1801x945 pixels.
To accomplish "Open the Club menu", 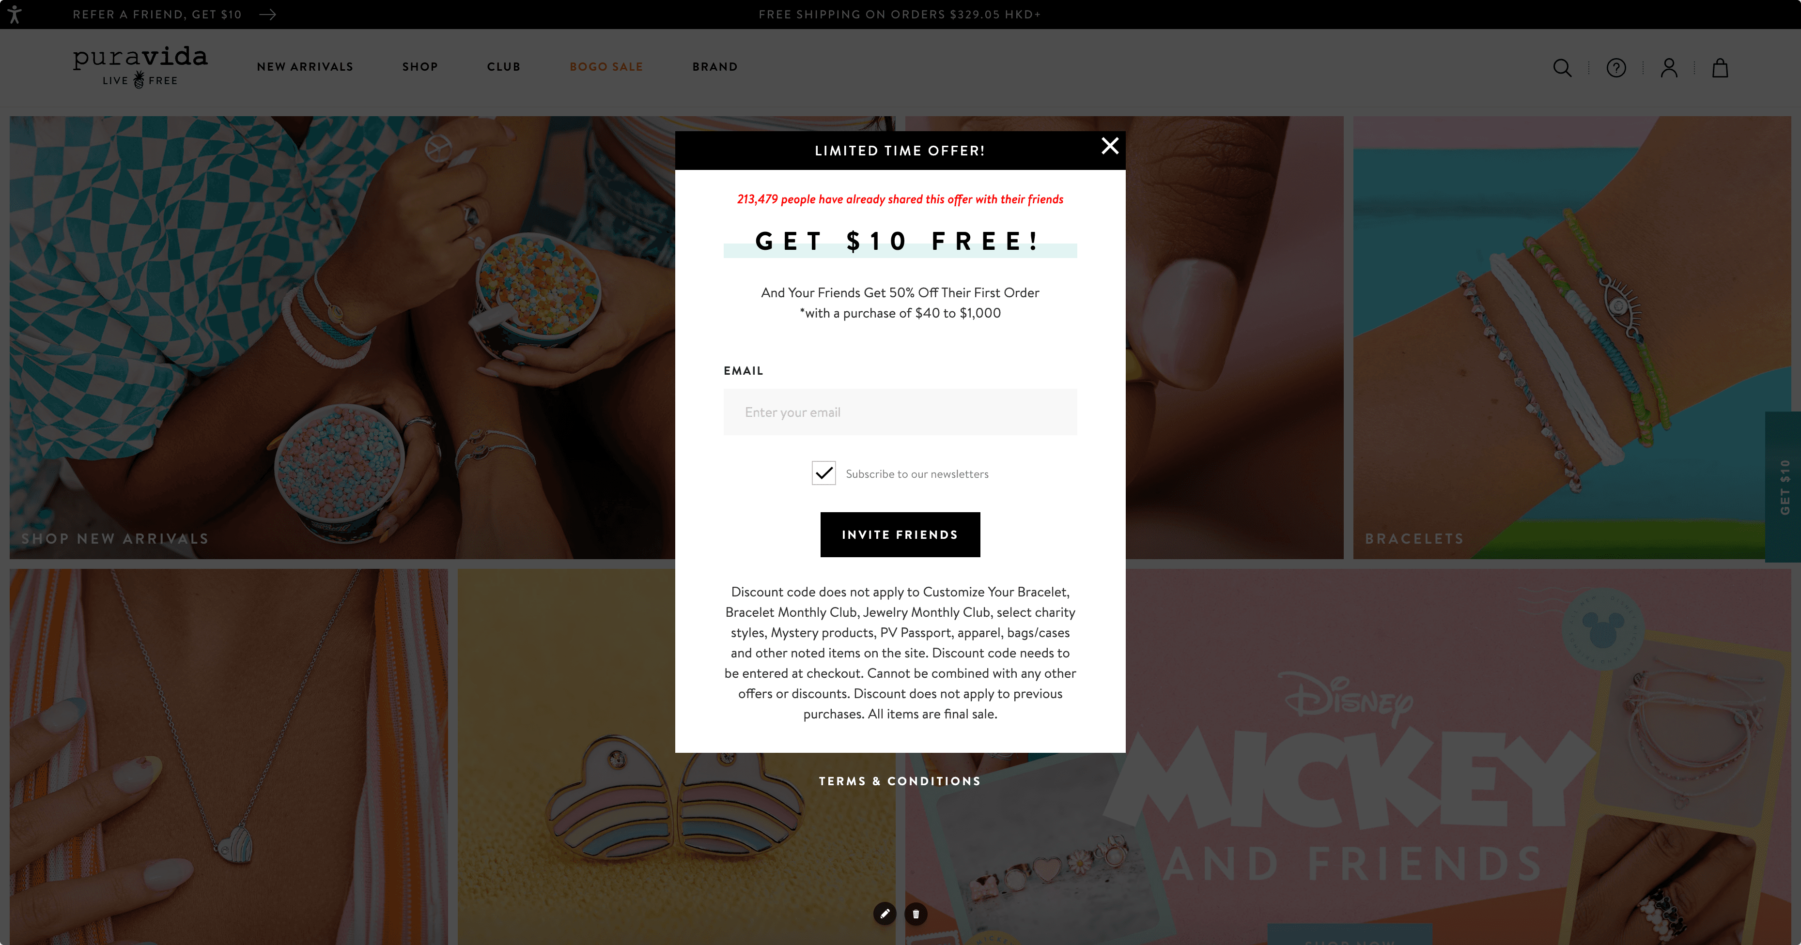I will click(x=503, y=67).
